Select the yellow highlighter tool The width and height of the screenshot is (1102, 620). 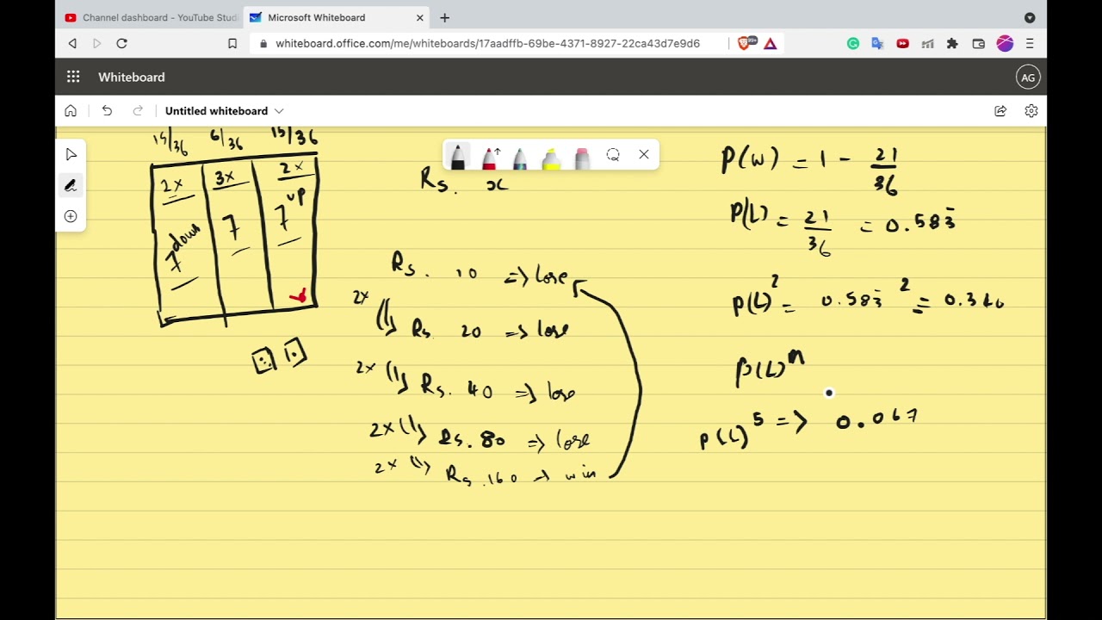point(551,157)
